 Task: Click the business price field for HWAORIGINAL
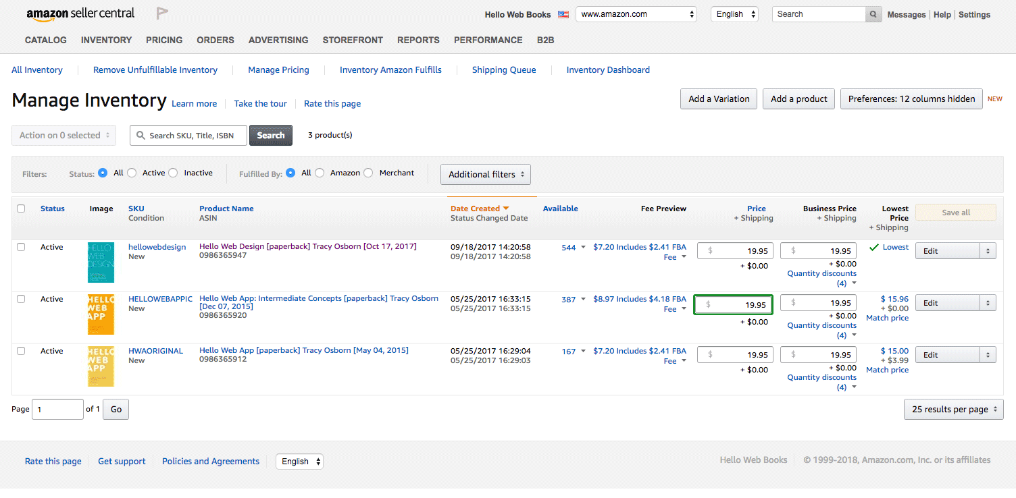pyautogui.click(x=818, y=354)
